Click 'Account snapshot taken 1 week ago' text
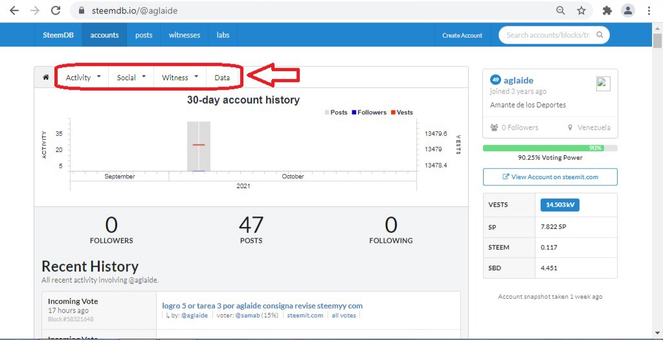Screen dimensions: 663x340 click(x=550, y=297)
